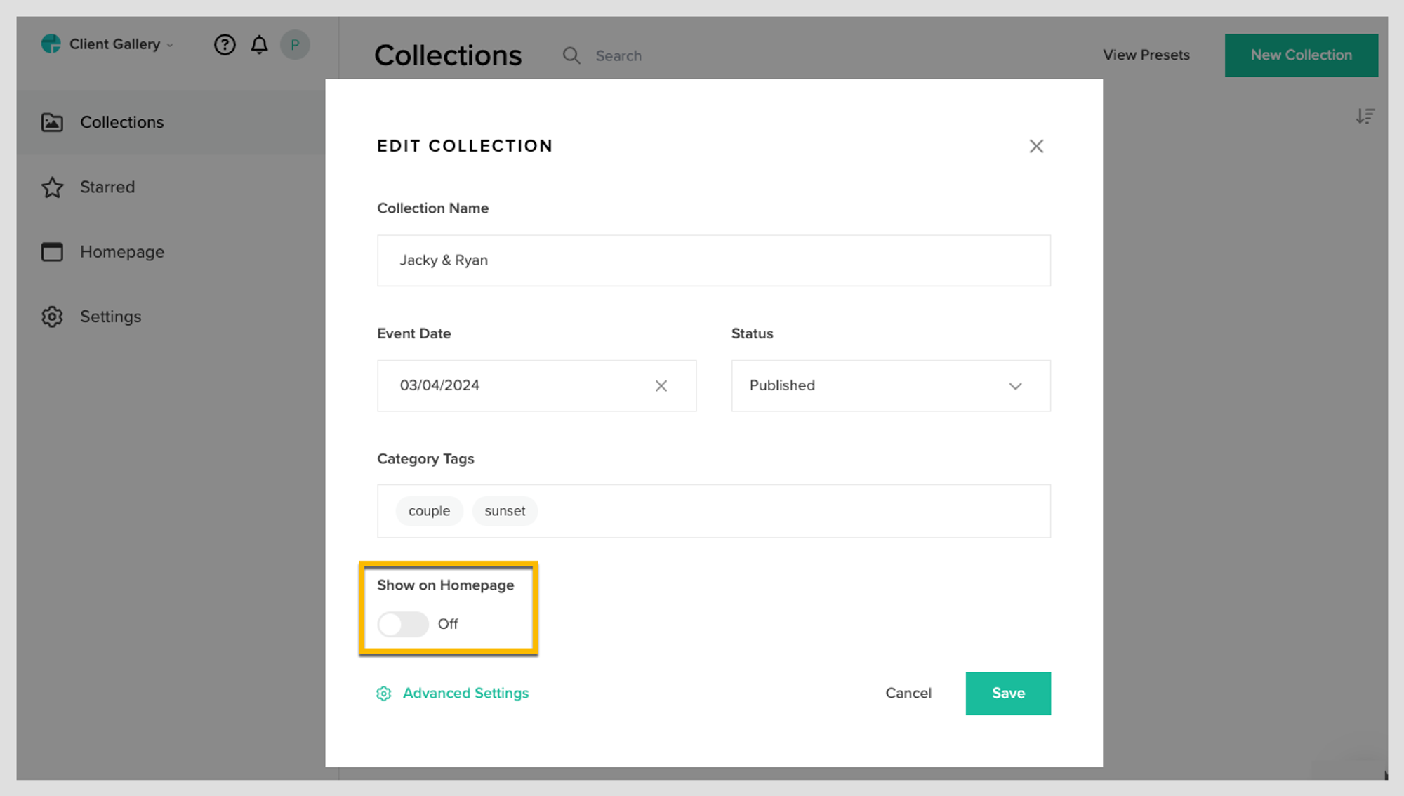The width and height of the screenshot is (1404, 796).
Task: Click the search magnifier icon
Action: pyautogui.click(x=571, y=55)
